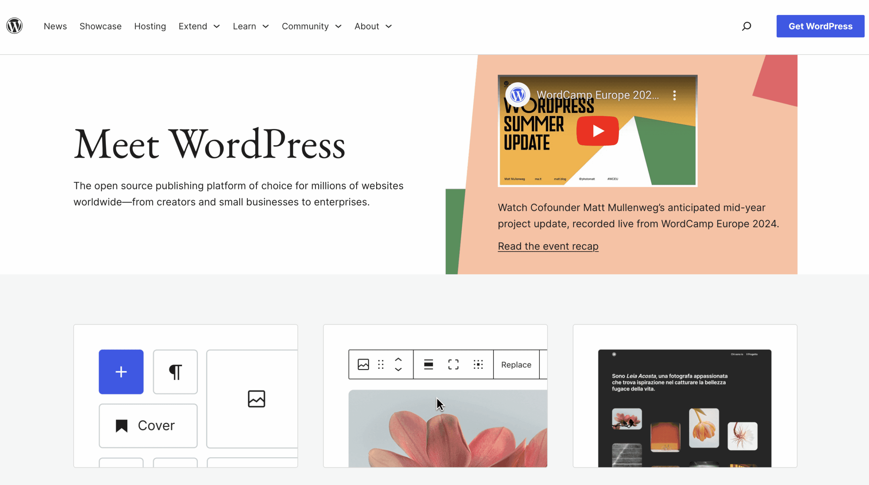
Task: Click the blue block inserter plus icon
Action: point(121,372)
